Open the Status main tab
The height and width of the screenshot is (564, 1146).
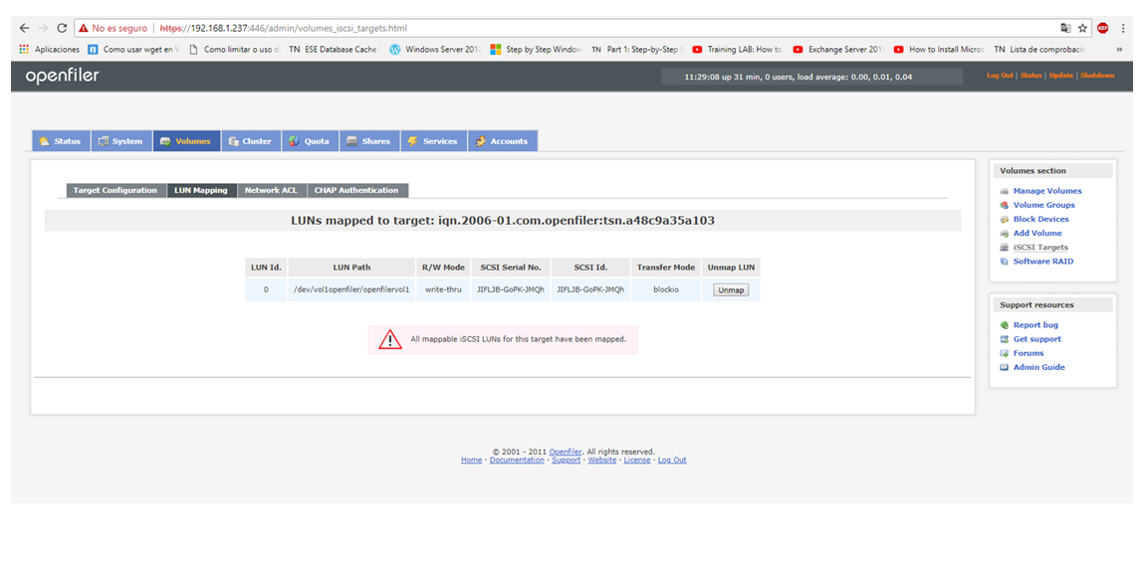pos(61,141)
